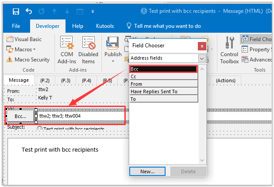Click the Publish form button
Viewport: 274px width, 187px height.
[113, 46]
